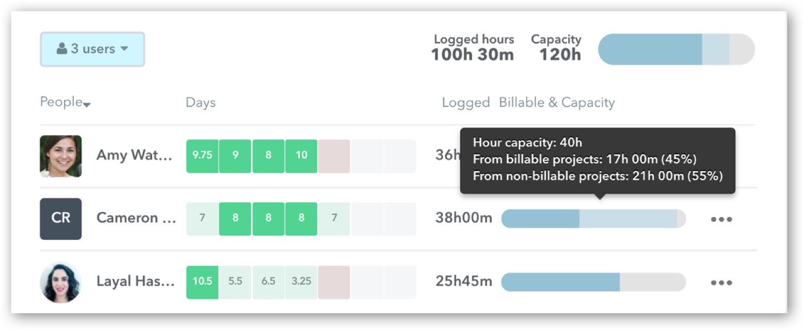Click Cameron's CR initials avatar
This screenshot has width=804, height=330.
pyautogui.click(x=61, y=219)
